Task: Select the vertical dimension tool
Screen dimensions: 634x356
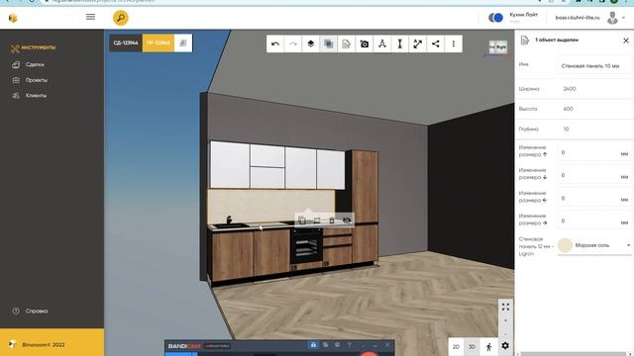Action: pos(400,44)
